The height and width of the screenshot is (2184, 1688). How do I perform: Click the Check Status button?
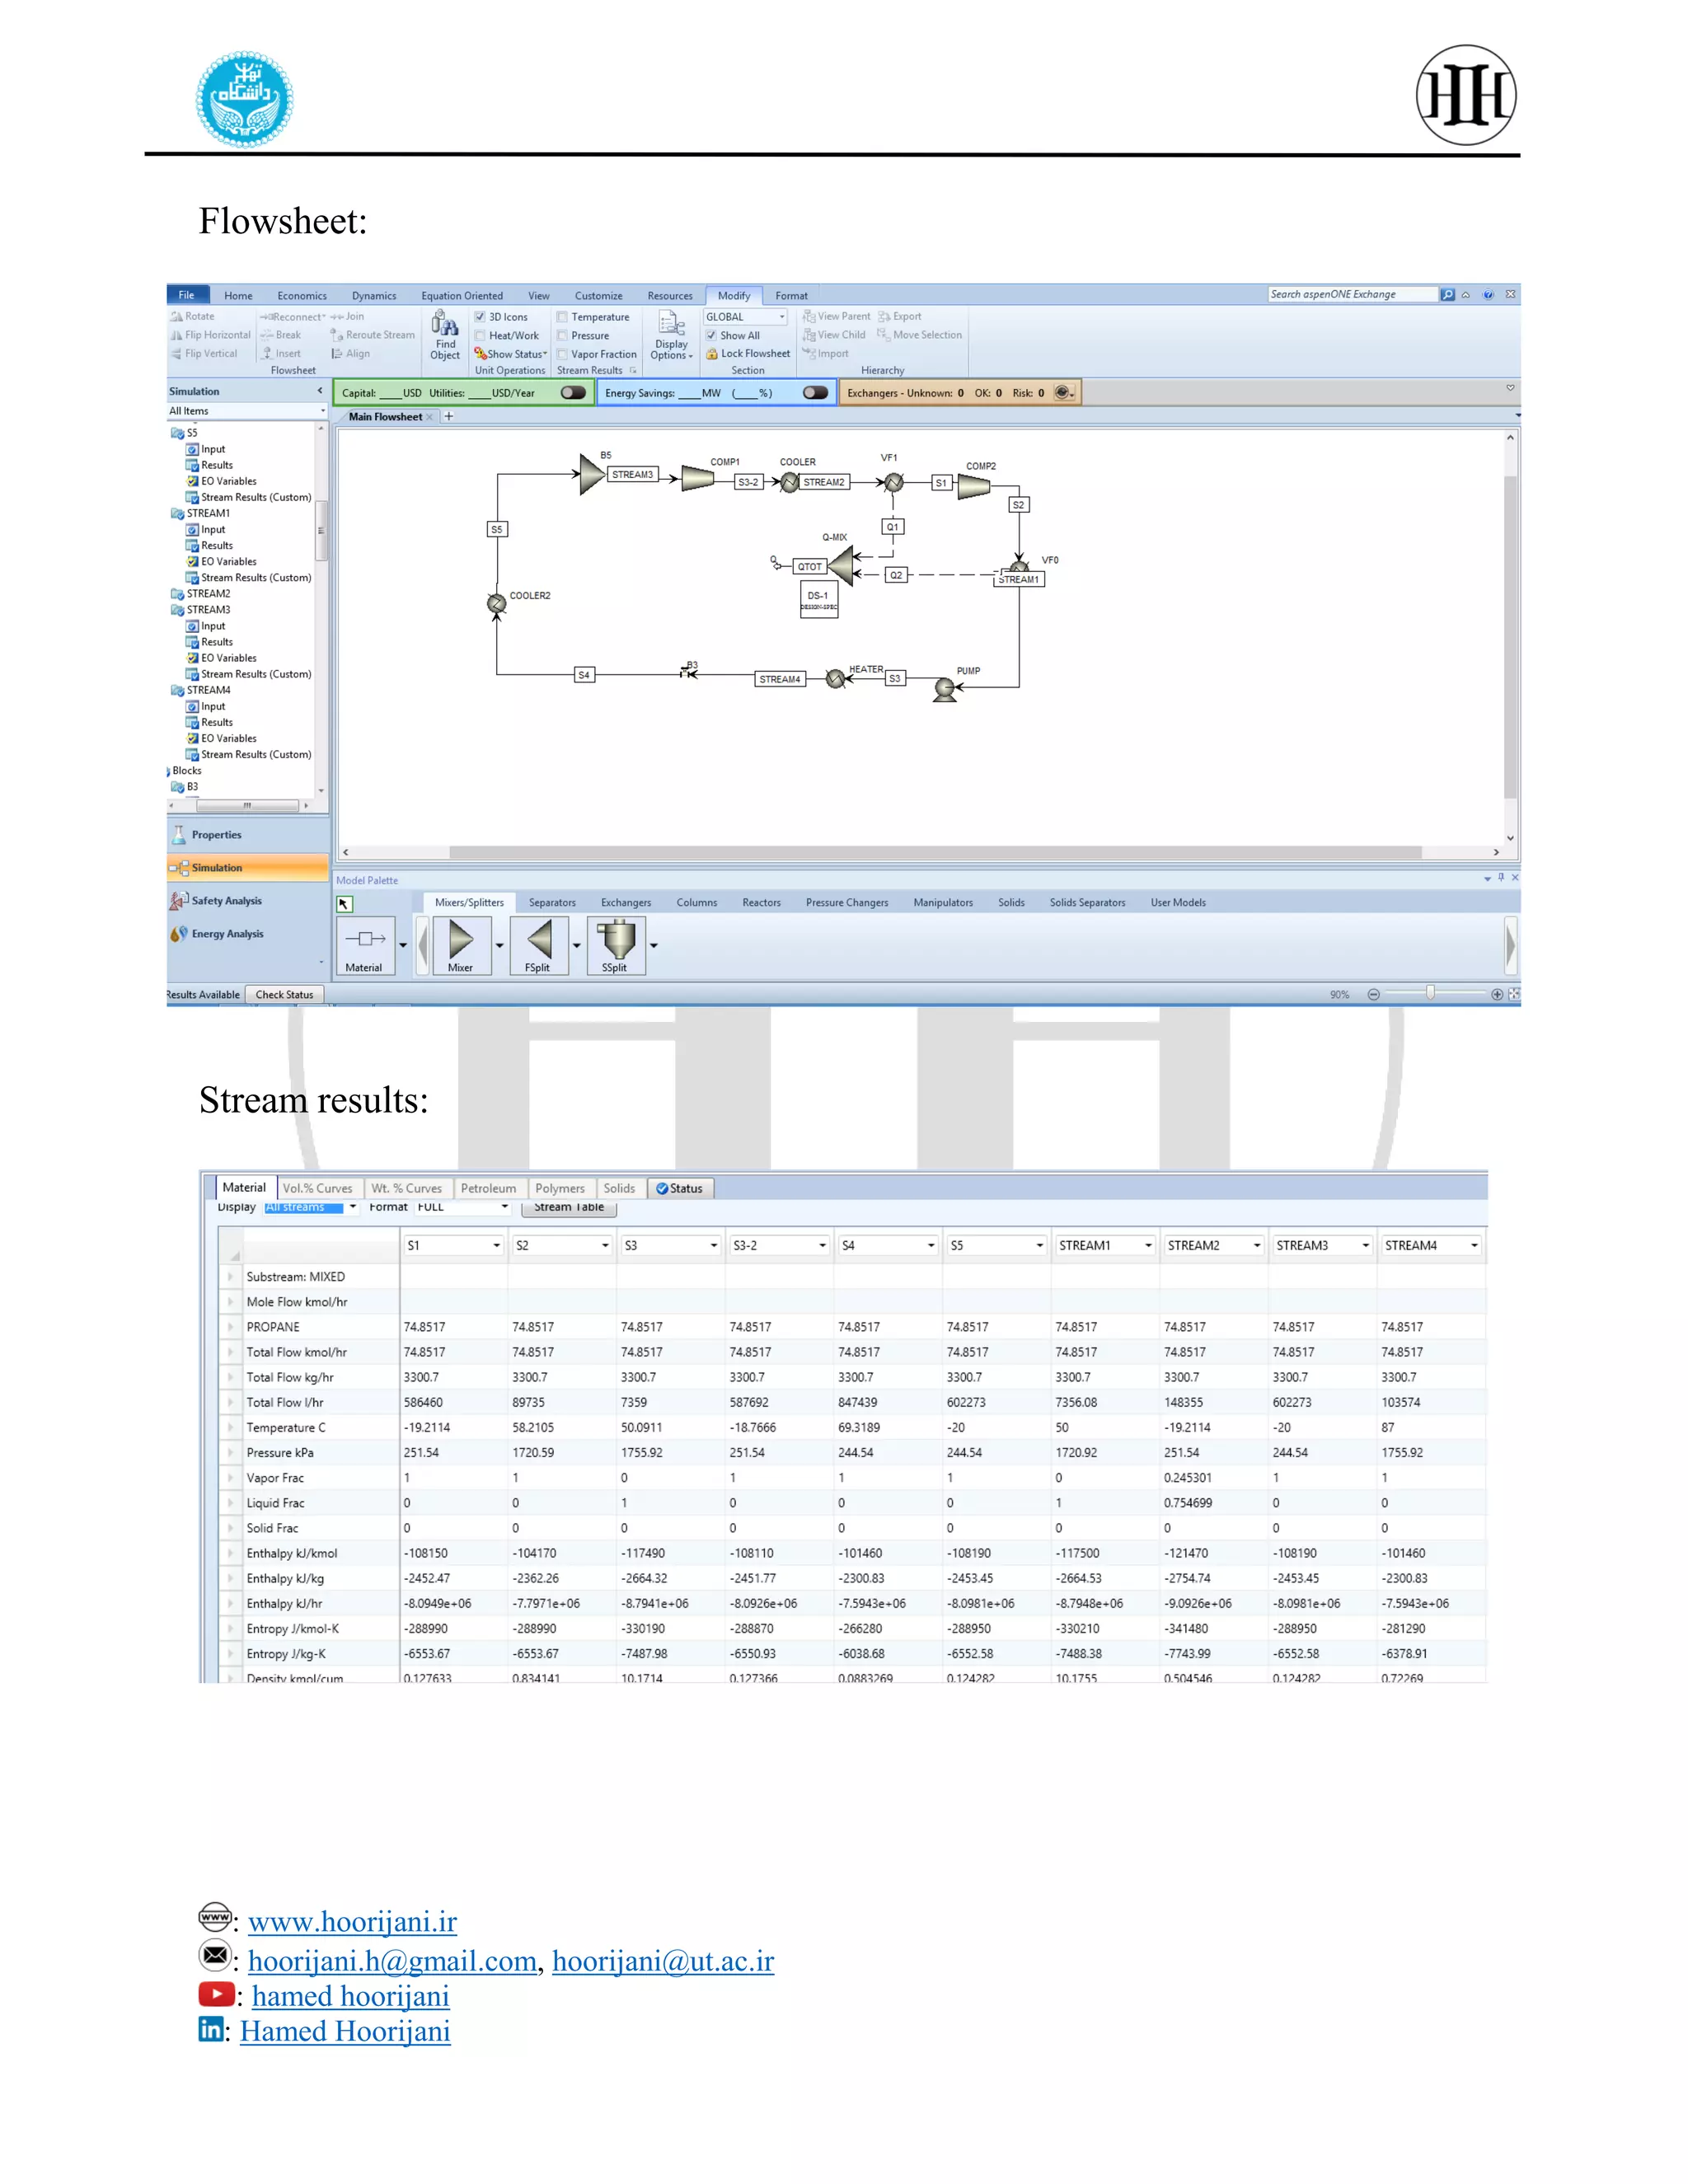(284, 995)
